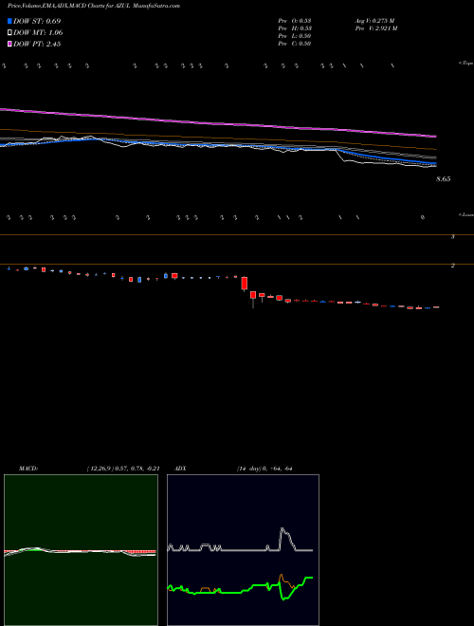Open the dark blue ADX indicator chart

click(243, 550)
